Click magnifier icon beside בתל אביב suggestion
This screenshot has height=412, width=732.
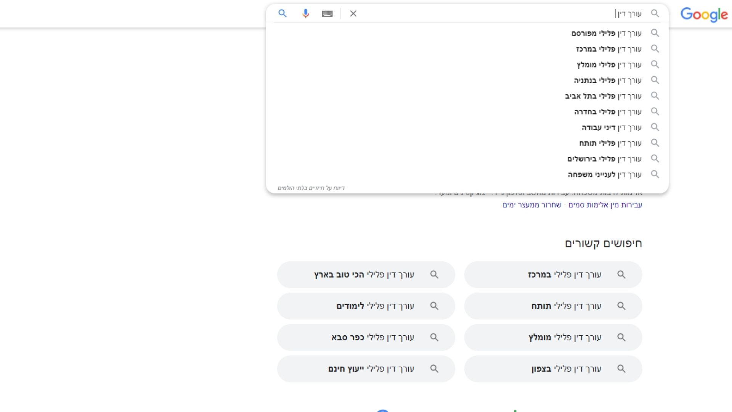click(x=655, y=96)
